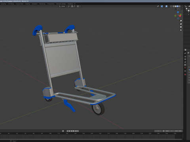This screenshot has height=142, width=190.
Task: Toggle snapping magnet in the header
Action: point(72,6)
